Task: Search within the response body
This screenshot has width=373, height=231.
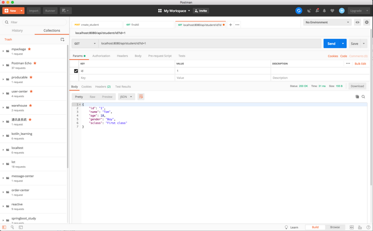Action: [x=363, y=97]
